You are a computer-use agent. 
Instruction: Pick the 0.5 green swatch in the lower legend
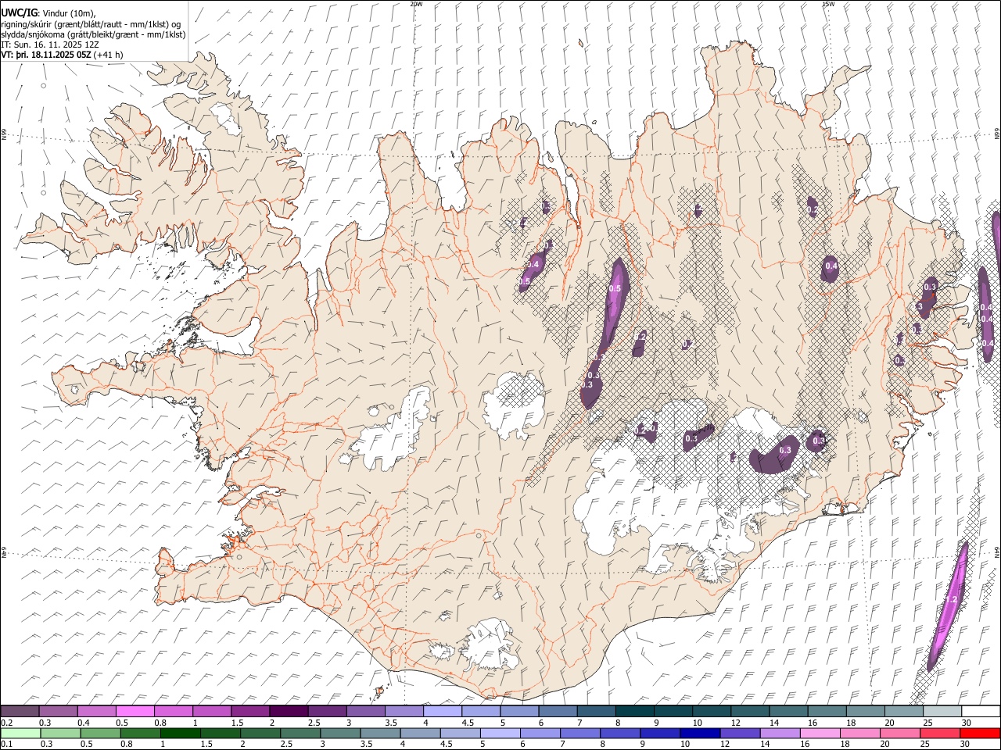(100, 733)
